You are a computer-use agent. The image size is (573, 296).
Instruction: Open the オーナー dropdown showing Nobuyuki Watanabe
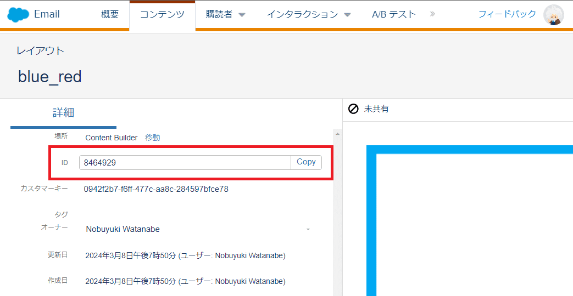coord(198,229)
